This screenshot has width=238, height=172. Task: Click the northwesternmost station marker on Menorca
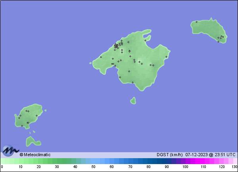(x=196, y=22)
